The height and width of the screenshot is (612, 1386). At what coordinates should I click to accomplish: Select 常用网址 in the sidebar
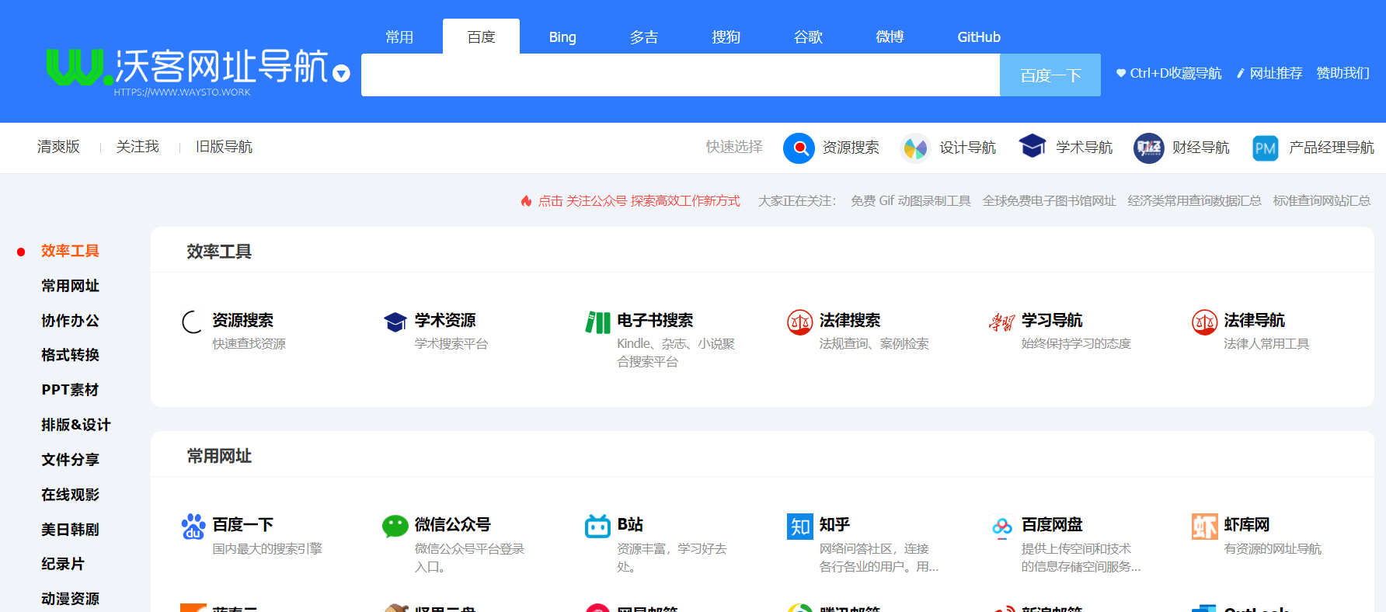click(x=70, y=286)
